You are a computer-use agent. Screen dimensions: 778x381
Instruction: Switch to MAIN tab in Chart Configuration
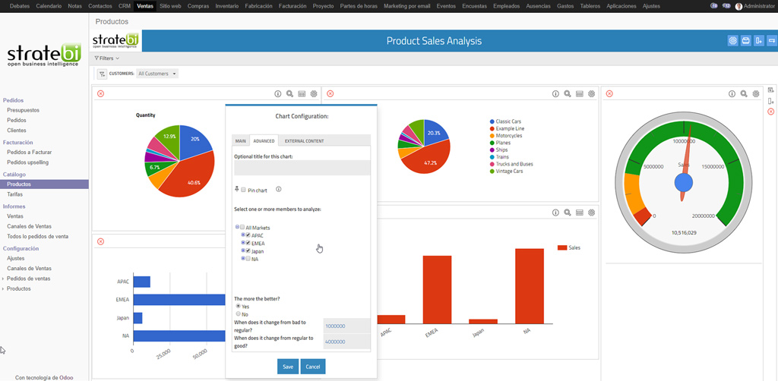coord(241,140)
